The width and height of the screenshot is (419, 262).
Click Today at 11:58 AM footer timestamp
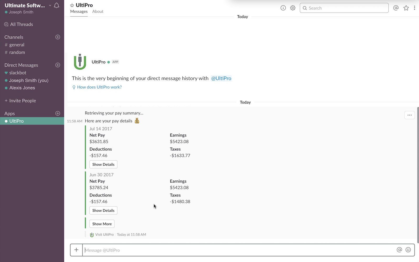point(131,234)
